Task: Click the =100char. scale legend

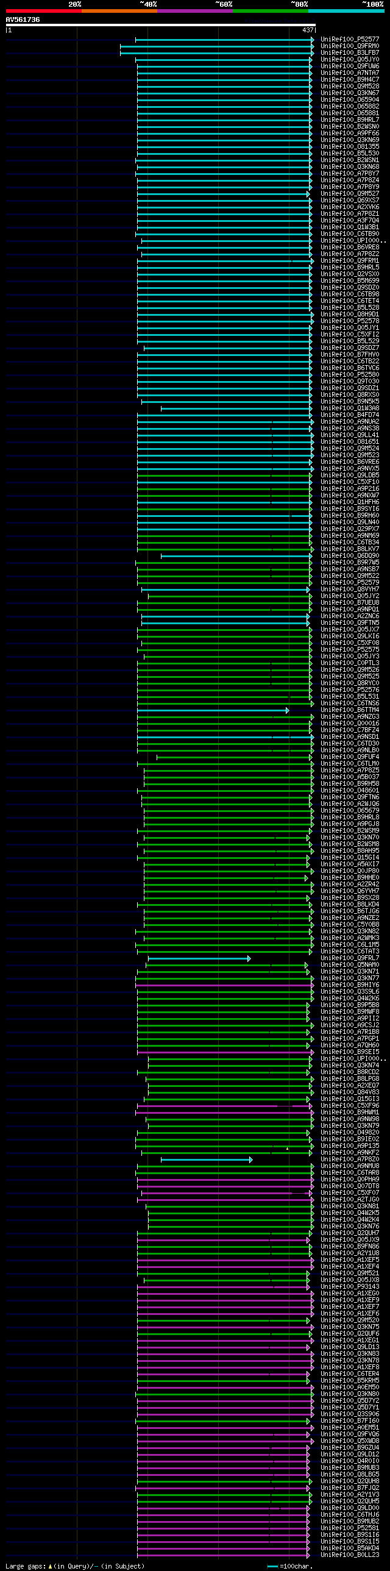Action: (289, 1566)
